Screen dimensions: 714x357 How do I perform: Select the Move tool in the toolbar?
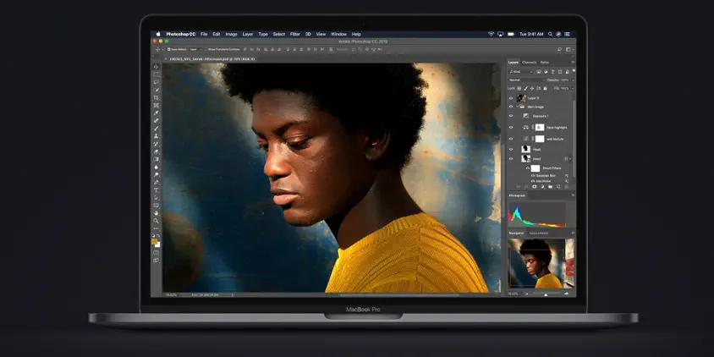[157, 67]
